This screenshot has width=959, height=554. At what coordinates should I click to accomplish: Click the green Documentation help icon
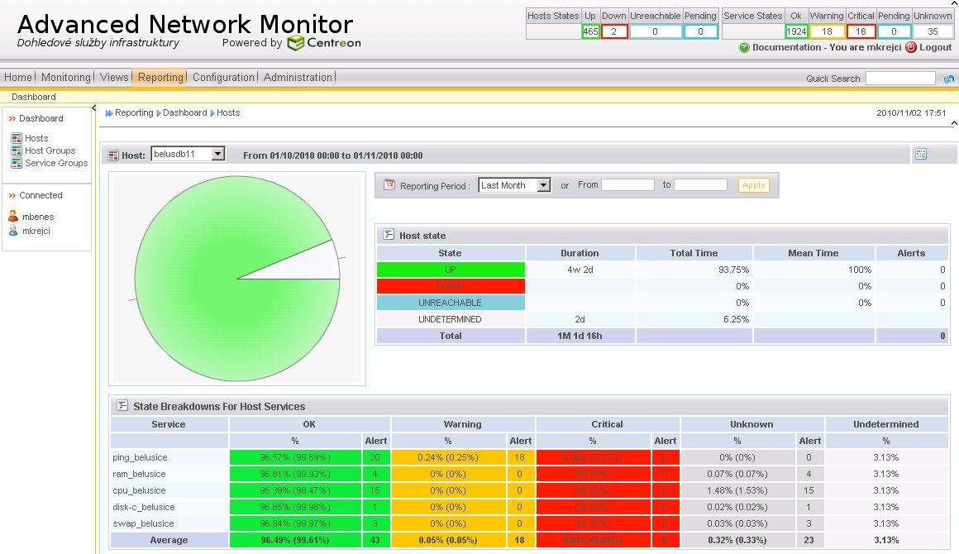744,48
